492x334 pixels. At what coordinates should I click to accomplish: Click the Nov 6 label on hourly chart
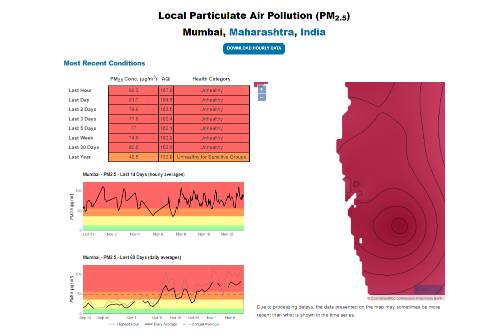pos(158,234)
